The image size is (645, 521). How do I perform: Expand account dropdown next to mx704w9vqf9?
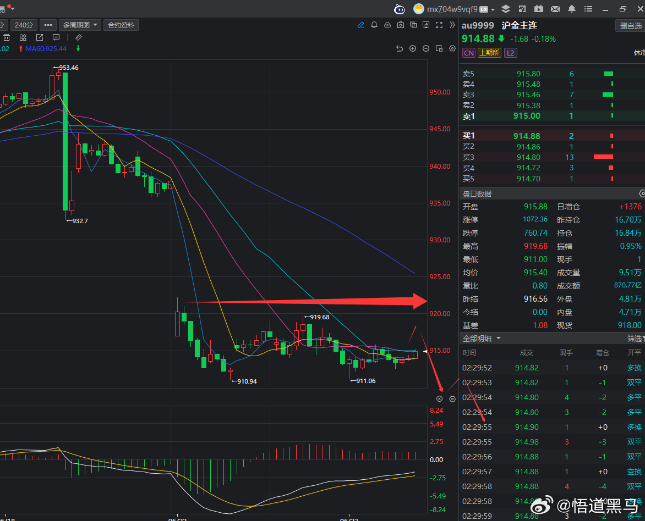coord(493,9)
